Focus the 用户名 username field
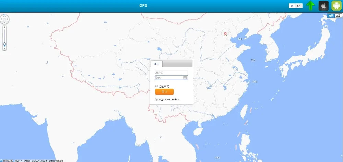Screen dimensions: 343x162 pyautogui.click(x=171, y=73)
